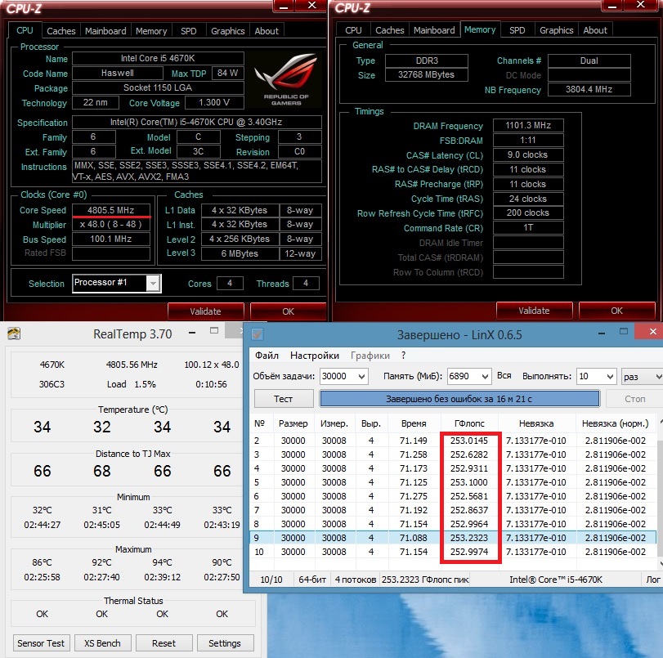The width and height of the screenshot is (663, 658).
Task: Click NB Frequency value 3804.4 MHz
Action: click(589, 89)
